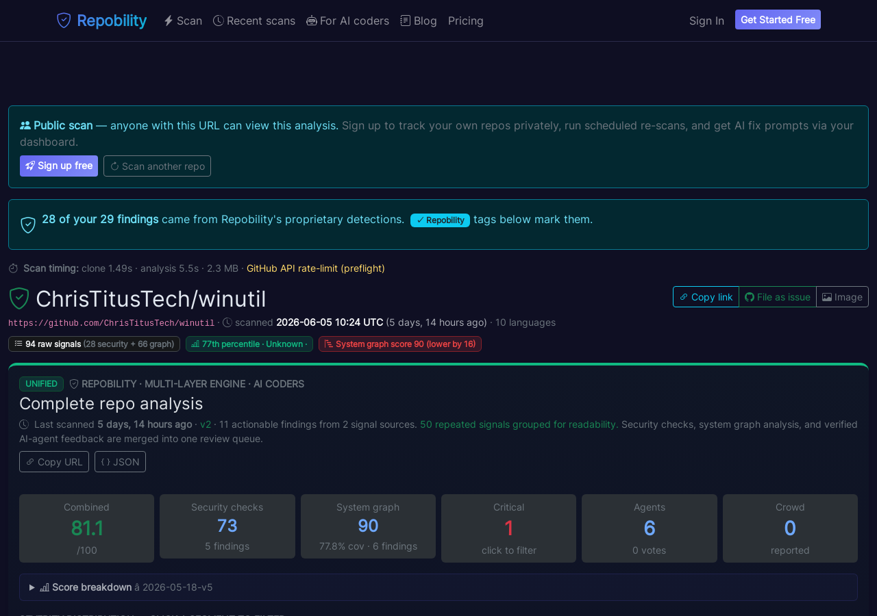This screenshot has width=877, height=616.
Task: Filter by Critical findings card
Action: [508, 528]
